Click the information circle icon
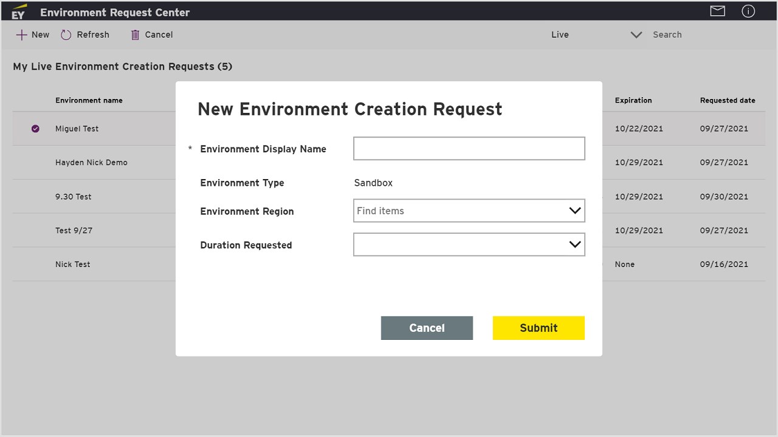 coord(748,11)
